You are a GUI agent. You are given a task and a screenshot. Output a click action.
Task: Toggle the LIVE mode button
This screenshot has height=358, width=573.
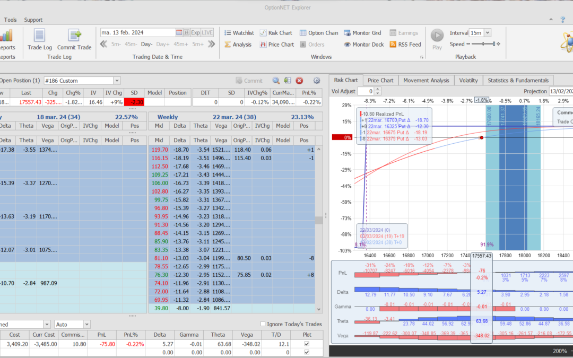tap(207, 32)
